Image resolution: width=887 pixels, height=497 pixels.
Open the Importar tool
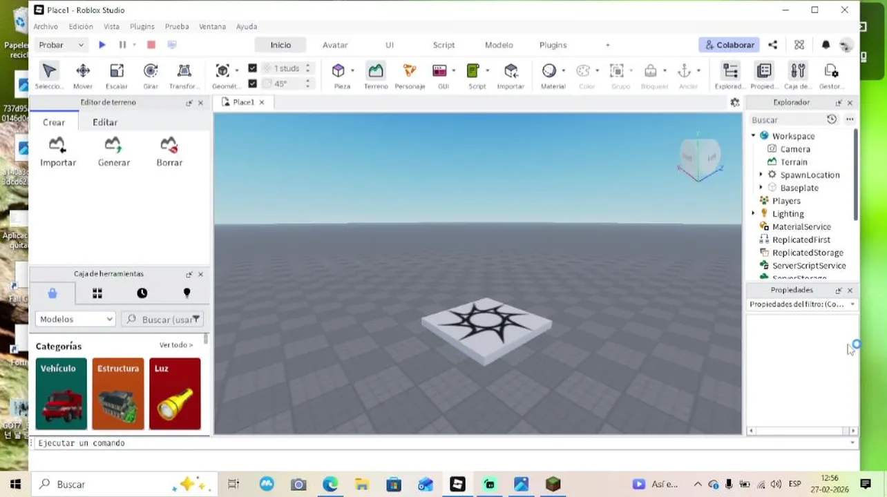511,75
